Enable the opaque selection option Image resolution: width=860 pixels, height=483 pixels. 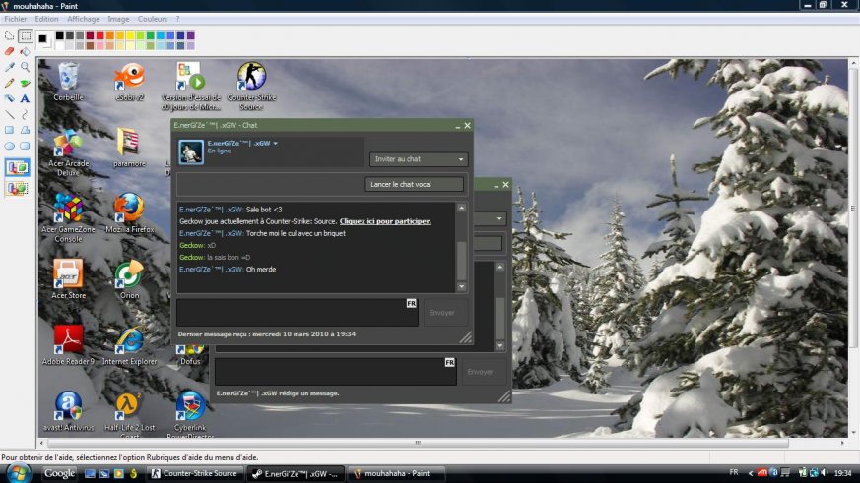(18, 167)
